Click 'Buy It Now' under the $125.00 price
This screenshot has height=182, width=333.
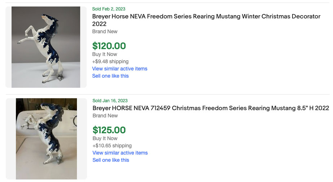pyautogui.click(x=105, y=138)
